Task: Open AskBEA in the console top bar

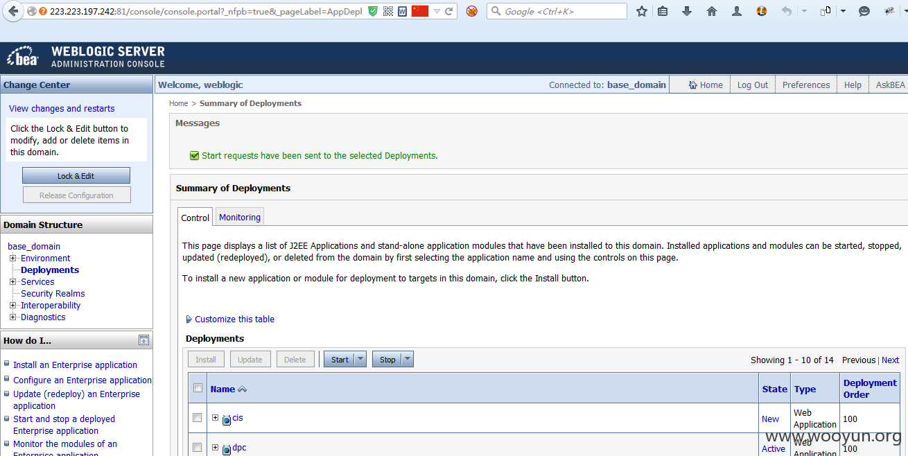Action: [890, 85]
